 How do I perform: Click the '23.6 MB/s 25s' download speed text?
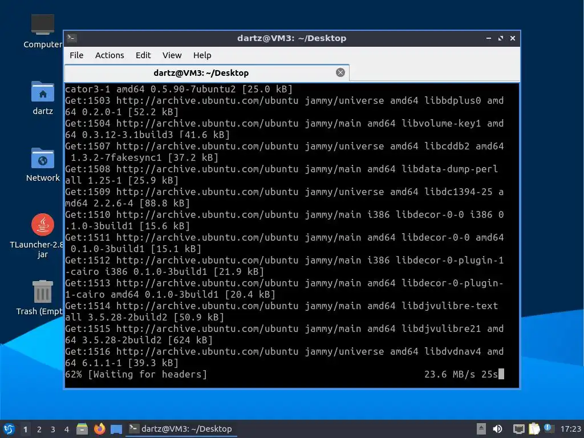[461, 374]
